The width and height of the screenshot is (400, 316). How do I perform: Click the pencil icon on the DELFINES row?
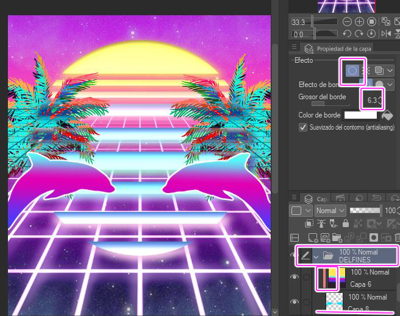click(x=305, y=255)
